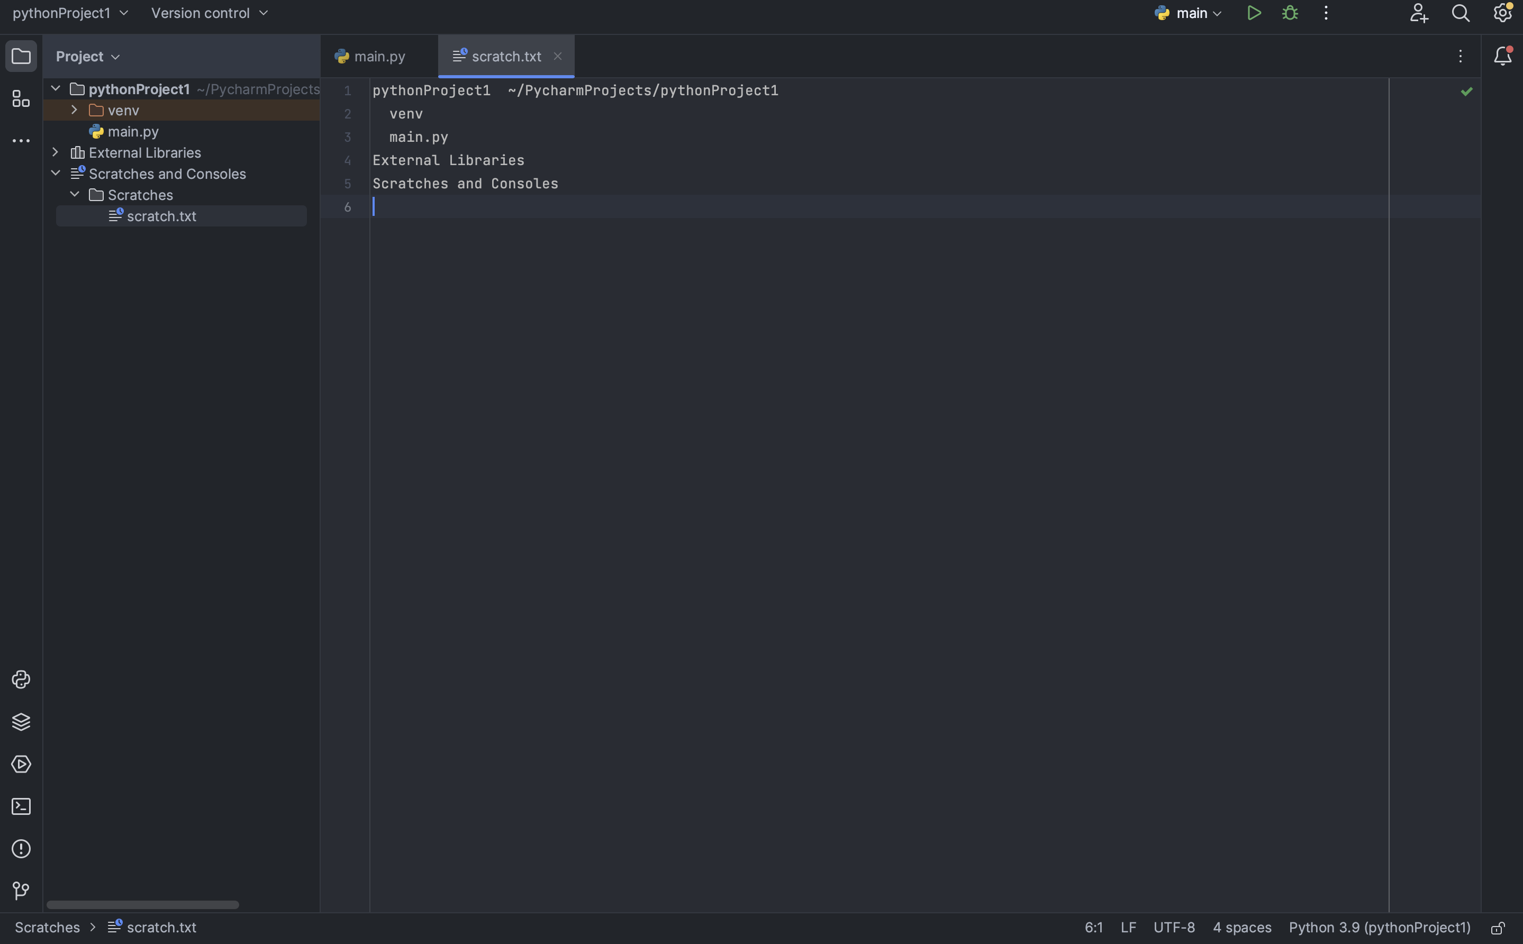This screenshot has width=1523, height=944.
Task: Open Search Everywhere magnifier
Action: pos(1461,13)
